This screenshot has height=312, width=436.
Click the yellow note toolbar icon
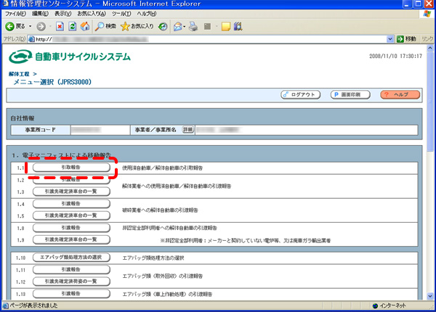tap(226, 26)
